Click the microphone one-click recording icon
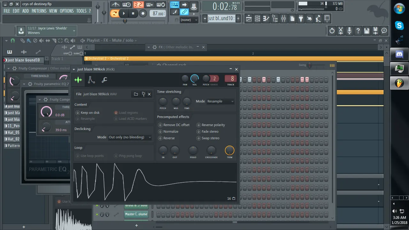 pyautogui.click(x=349, y=31)
